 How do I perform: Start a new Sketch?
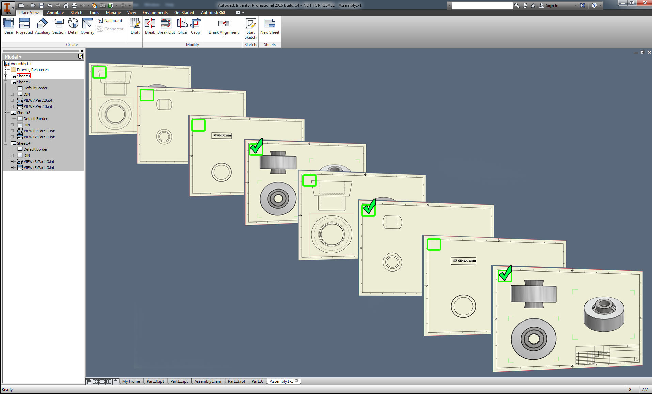250,28
